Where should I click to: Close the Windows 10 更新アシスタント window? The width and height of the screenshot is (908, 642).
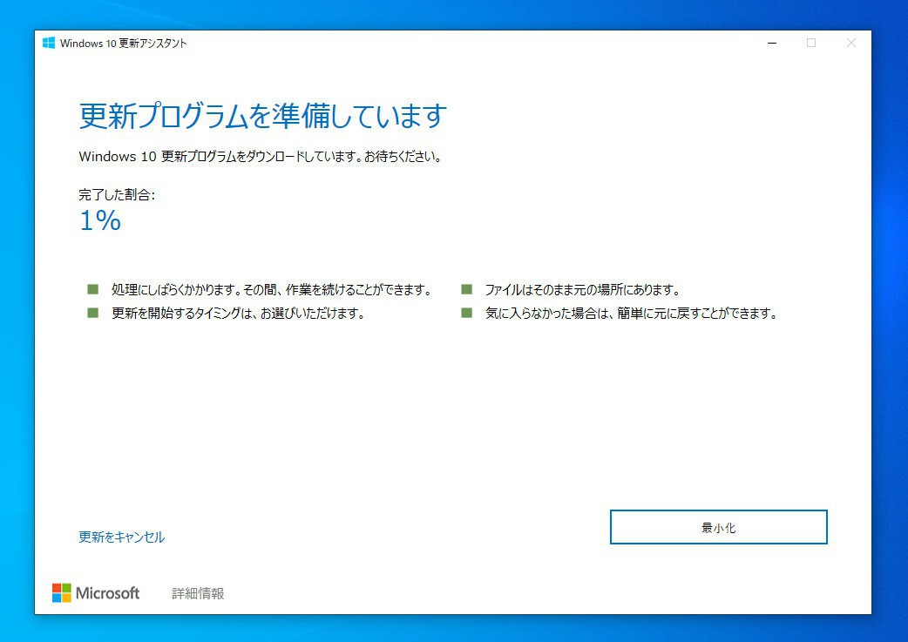click(x=850, y=43)
